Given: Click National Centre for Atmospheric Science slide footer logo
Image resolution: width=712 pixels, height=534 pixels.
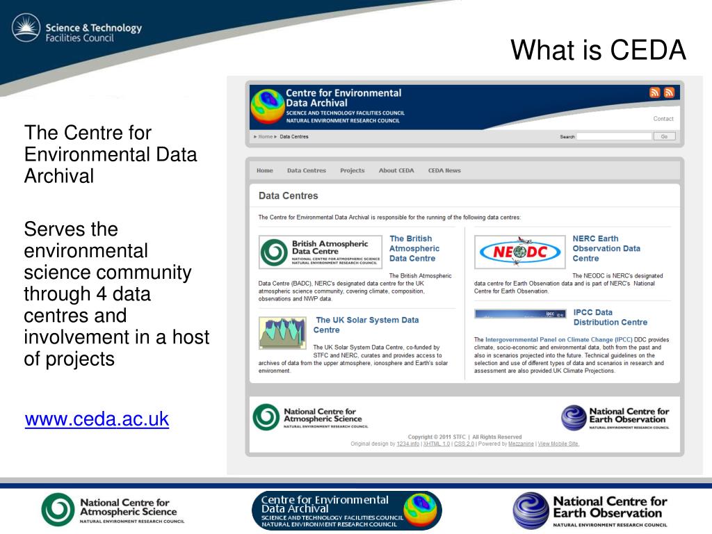Looking at the screenshot, I should tap(113, 510).
